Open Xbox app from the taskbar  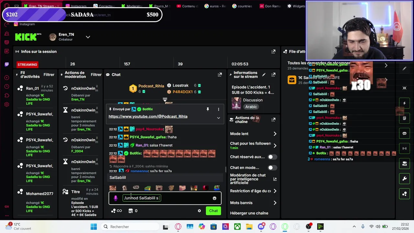[x=237, y=227]
